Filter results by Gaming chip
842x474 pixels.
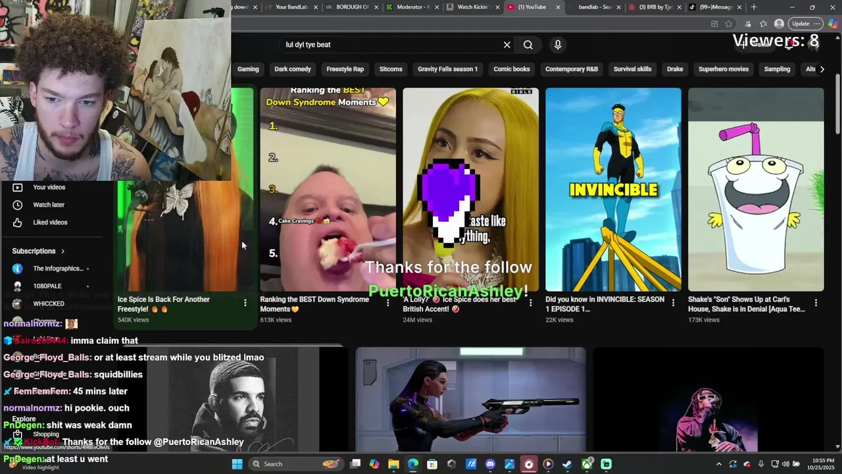point(248,69)
